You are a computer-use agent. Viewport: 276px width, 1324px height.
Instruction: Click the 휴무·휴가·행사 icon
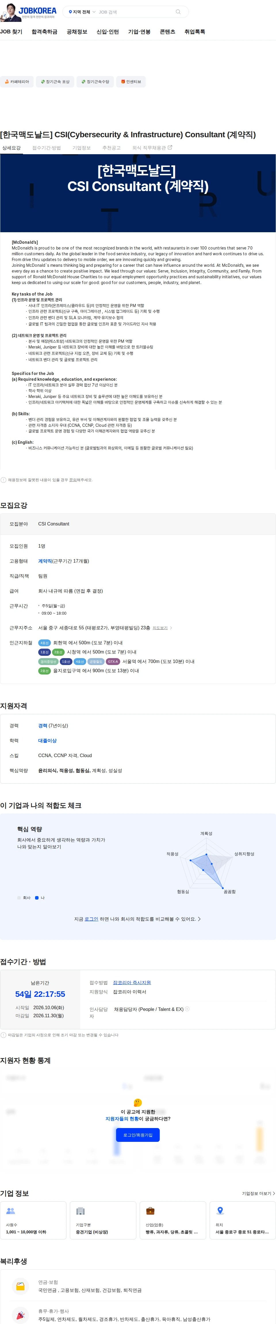tap(21, 1315)
